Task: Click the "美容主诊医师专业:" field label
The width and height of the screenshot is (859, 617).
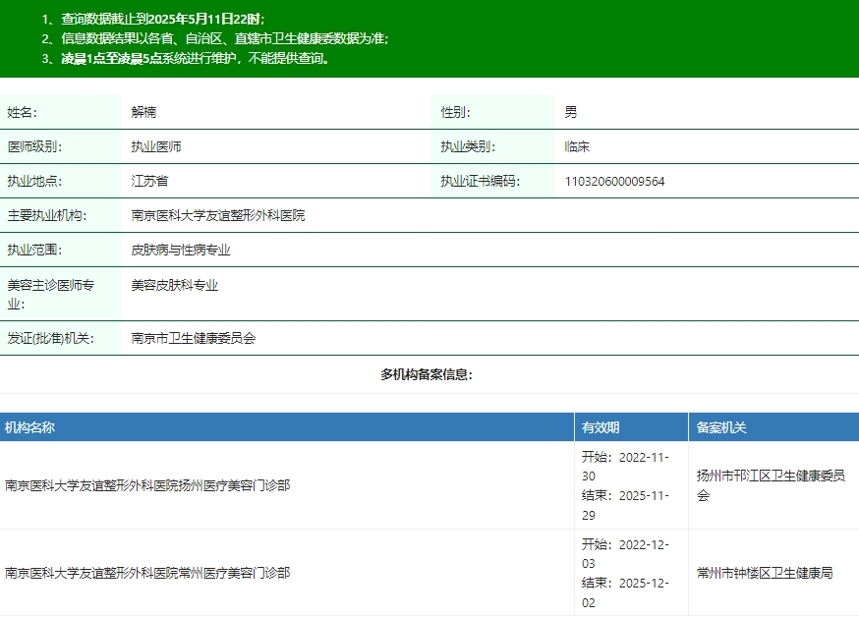Action: (x=50, y=295)
